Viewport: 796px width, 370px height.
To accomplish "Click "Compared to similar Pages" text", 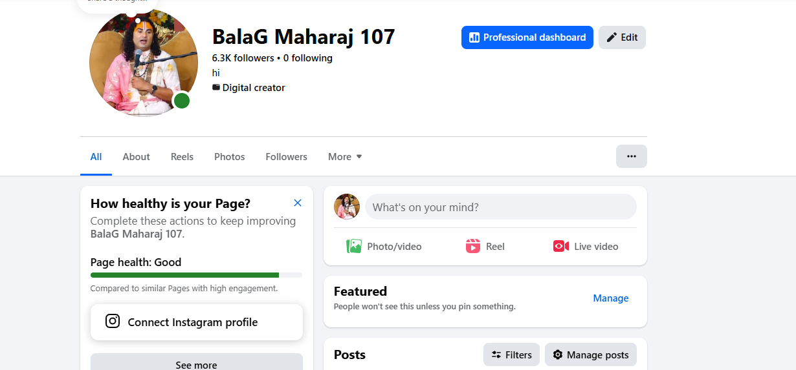I will tap(184, 289).
